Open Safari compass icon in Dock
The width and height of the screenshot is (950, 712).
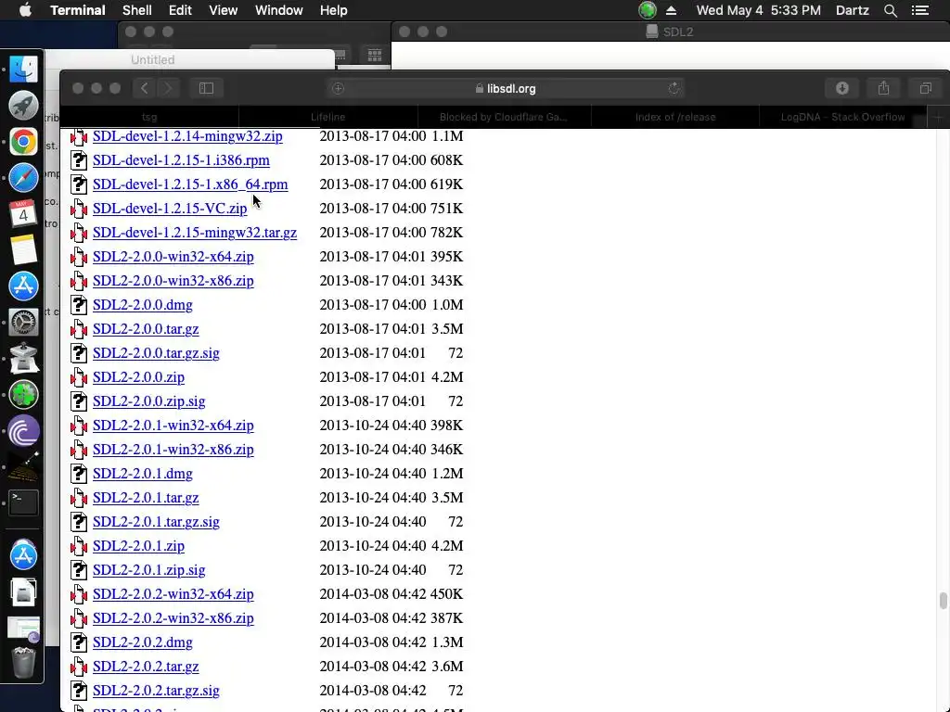23,177
